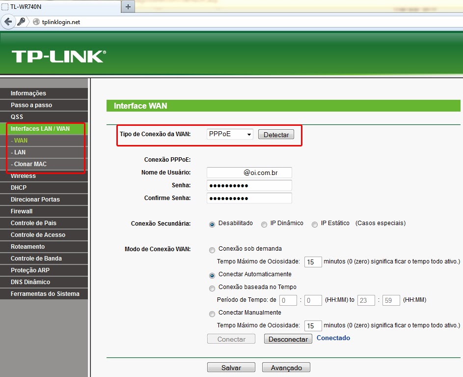Image resolution: width=463 pixels, height=377 pixels.
Task: Click the browser back arrow icon
Action: (8, 22)
